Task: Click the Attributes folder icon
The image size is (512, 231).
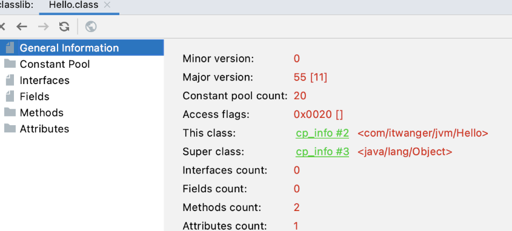Action: [10, 128]
